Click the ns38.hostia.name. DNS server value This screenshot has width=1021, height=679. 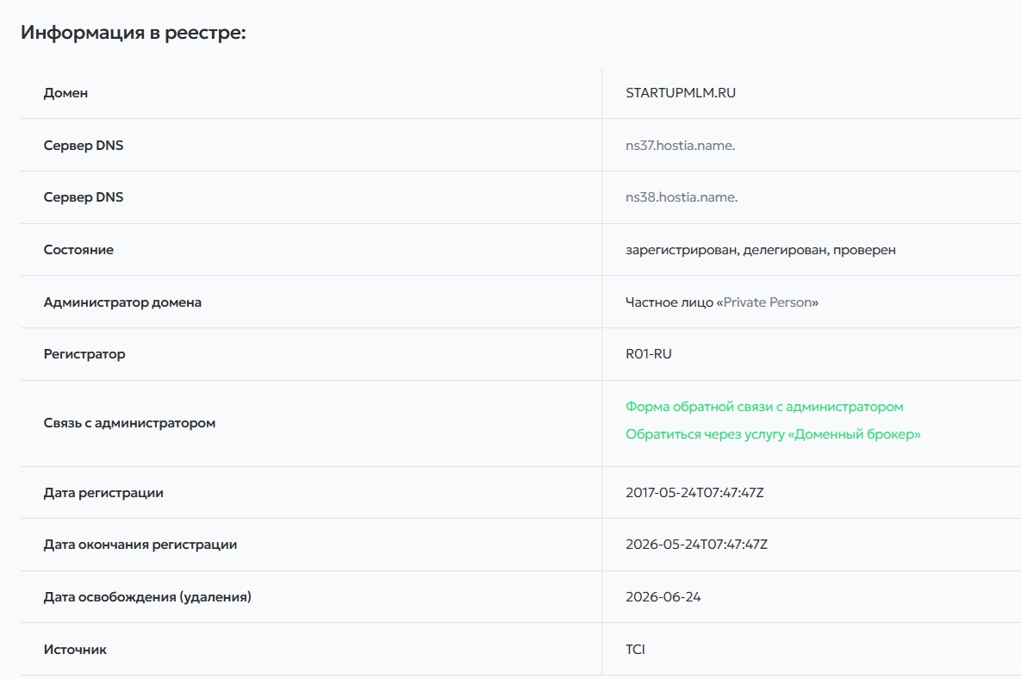[x=682, y=197]
